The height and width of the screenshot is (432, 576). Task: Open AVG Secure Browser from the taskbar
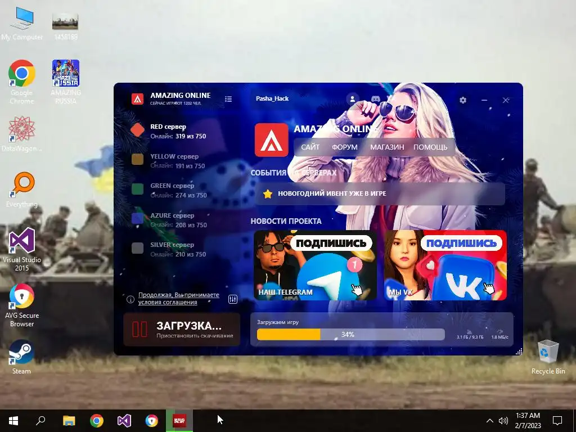(152, 421)
